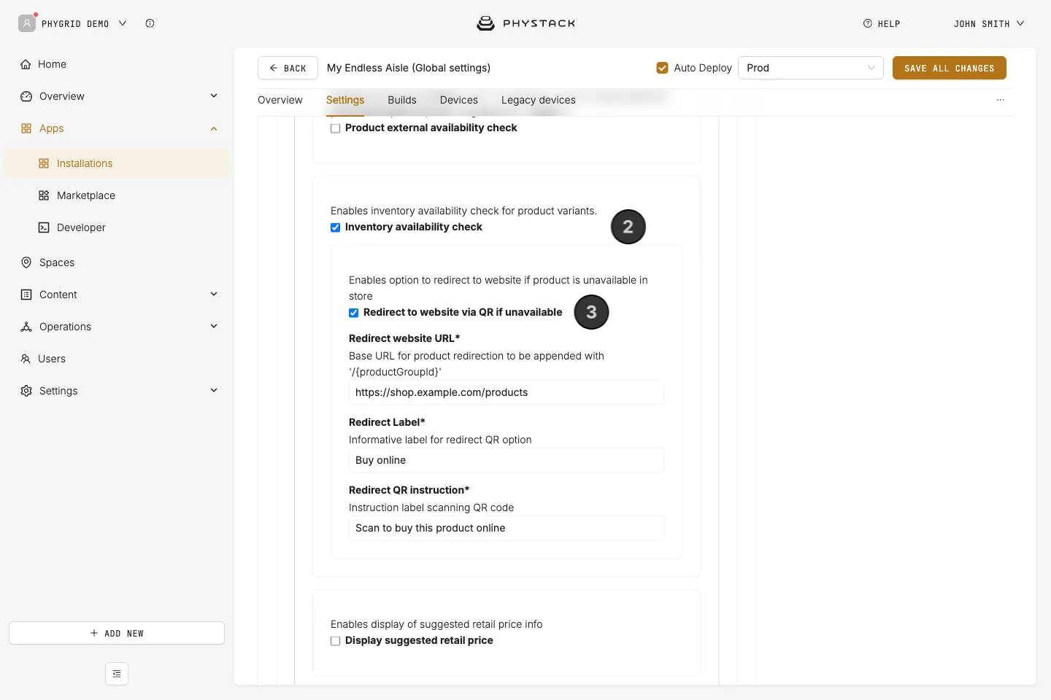Expand the Content sidebar section
Viewport: 1051px width, 700px height.
coord(214,294)
